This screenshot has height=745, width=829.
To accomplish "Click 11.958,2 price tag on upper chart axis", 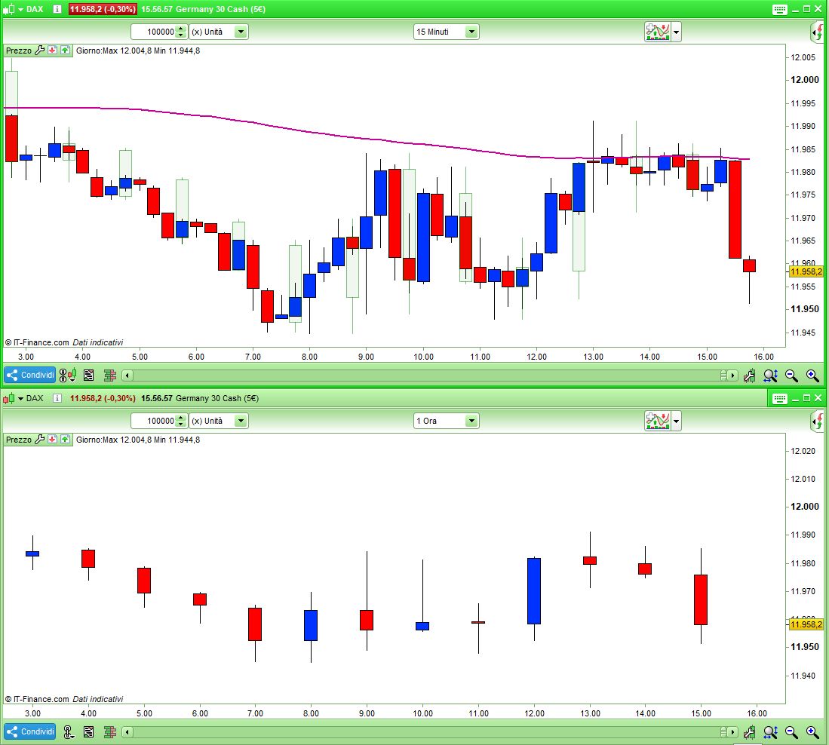I will (x=806, y=271).
